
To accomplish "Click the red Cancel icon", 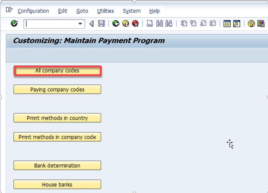I will (x=135, y=24).
